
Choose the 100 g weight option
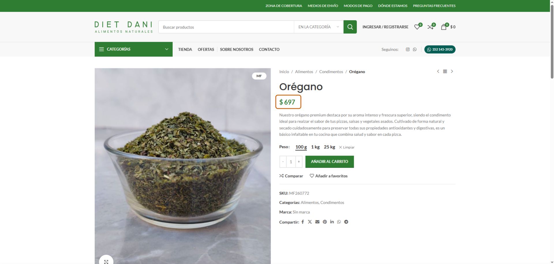[301, 147]
